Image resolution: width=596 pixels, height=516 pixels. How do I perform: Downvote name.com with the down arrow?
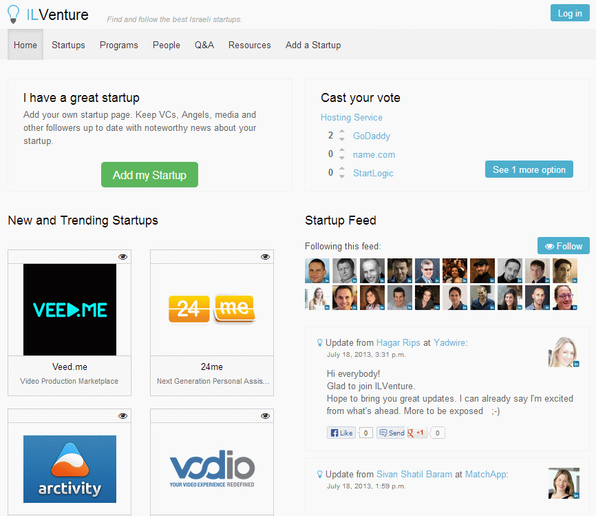click(x=342, y=158)
